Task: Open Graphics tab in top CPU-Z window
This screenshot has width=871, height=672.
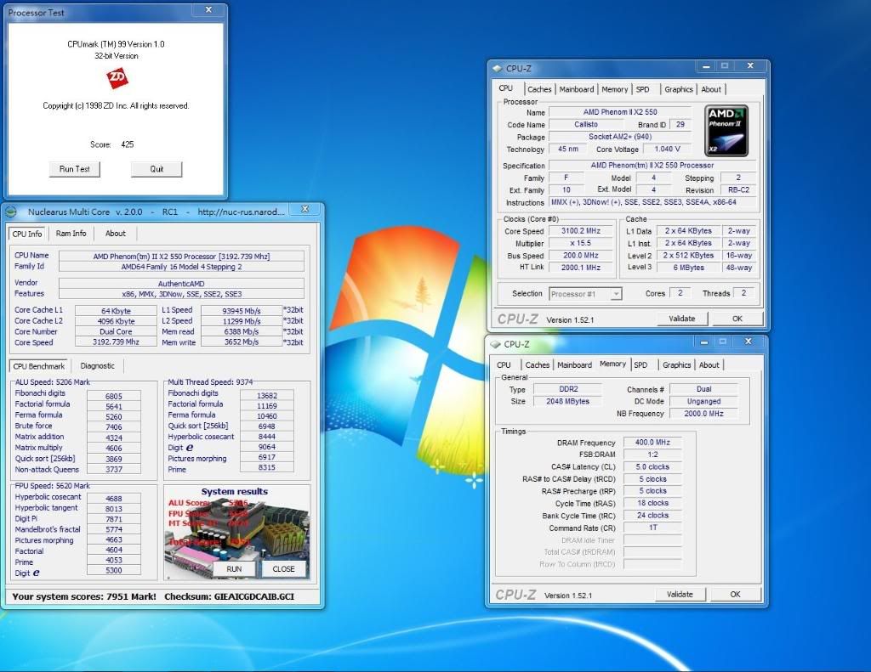Action: [679, 89]
